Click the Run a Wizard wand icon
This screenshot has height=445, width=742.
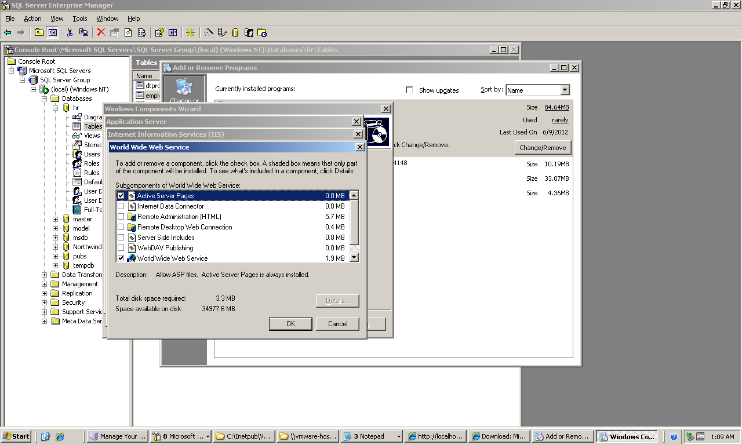tap(209, 32)
